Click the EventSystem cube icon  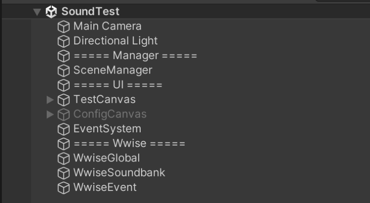(x=63, y=129)
